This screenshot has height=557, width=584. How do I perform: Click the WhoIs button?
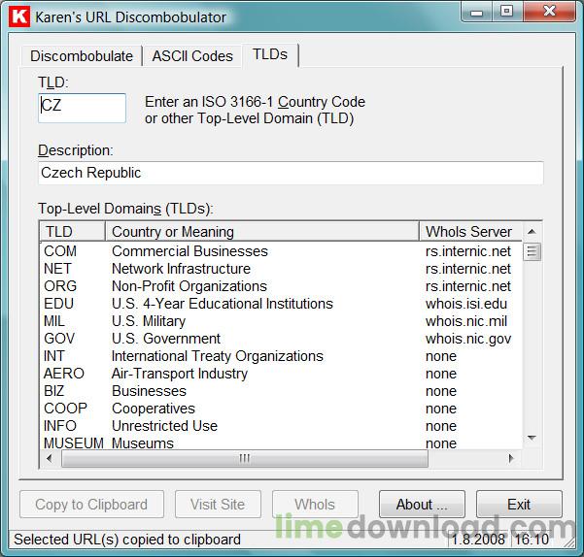tap(315, 505)
